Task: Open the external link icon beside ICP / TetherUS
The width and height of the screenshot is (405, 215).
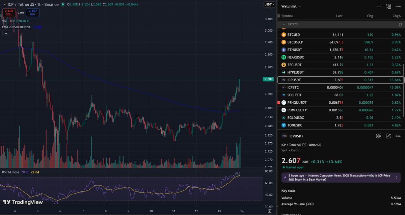Action: click(x=304, y=145)
